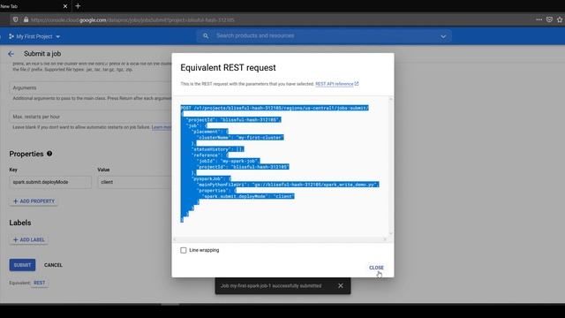Click the Pocket save icon
The height and width of the screenshot is (318, 565).
coord(549,19)
